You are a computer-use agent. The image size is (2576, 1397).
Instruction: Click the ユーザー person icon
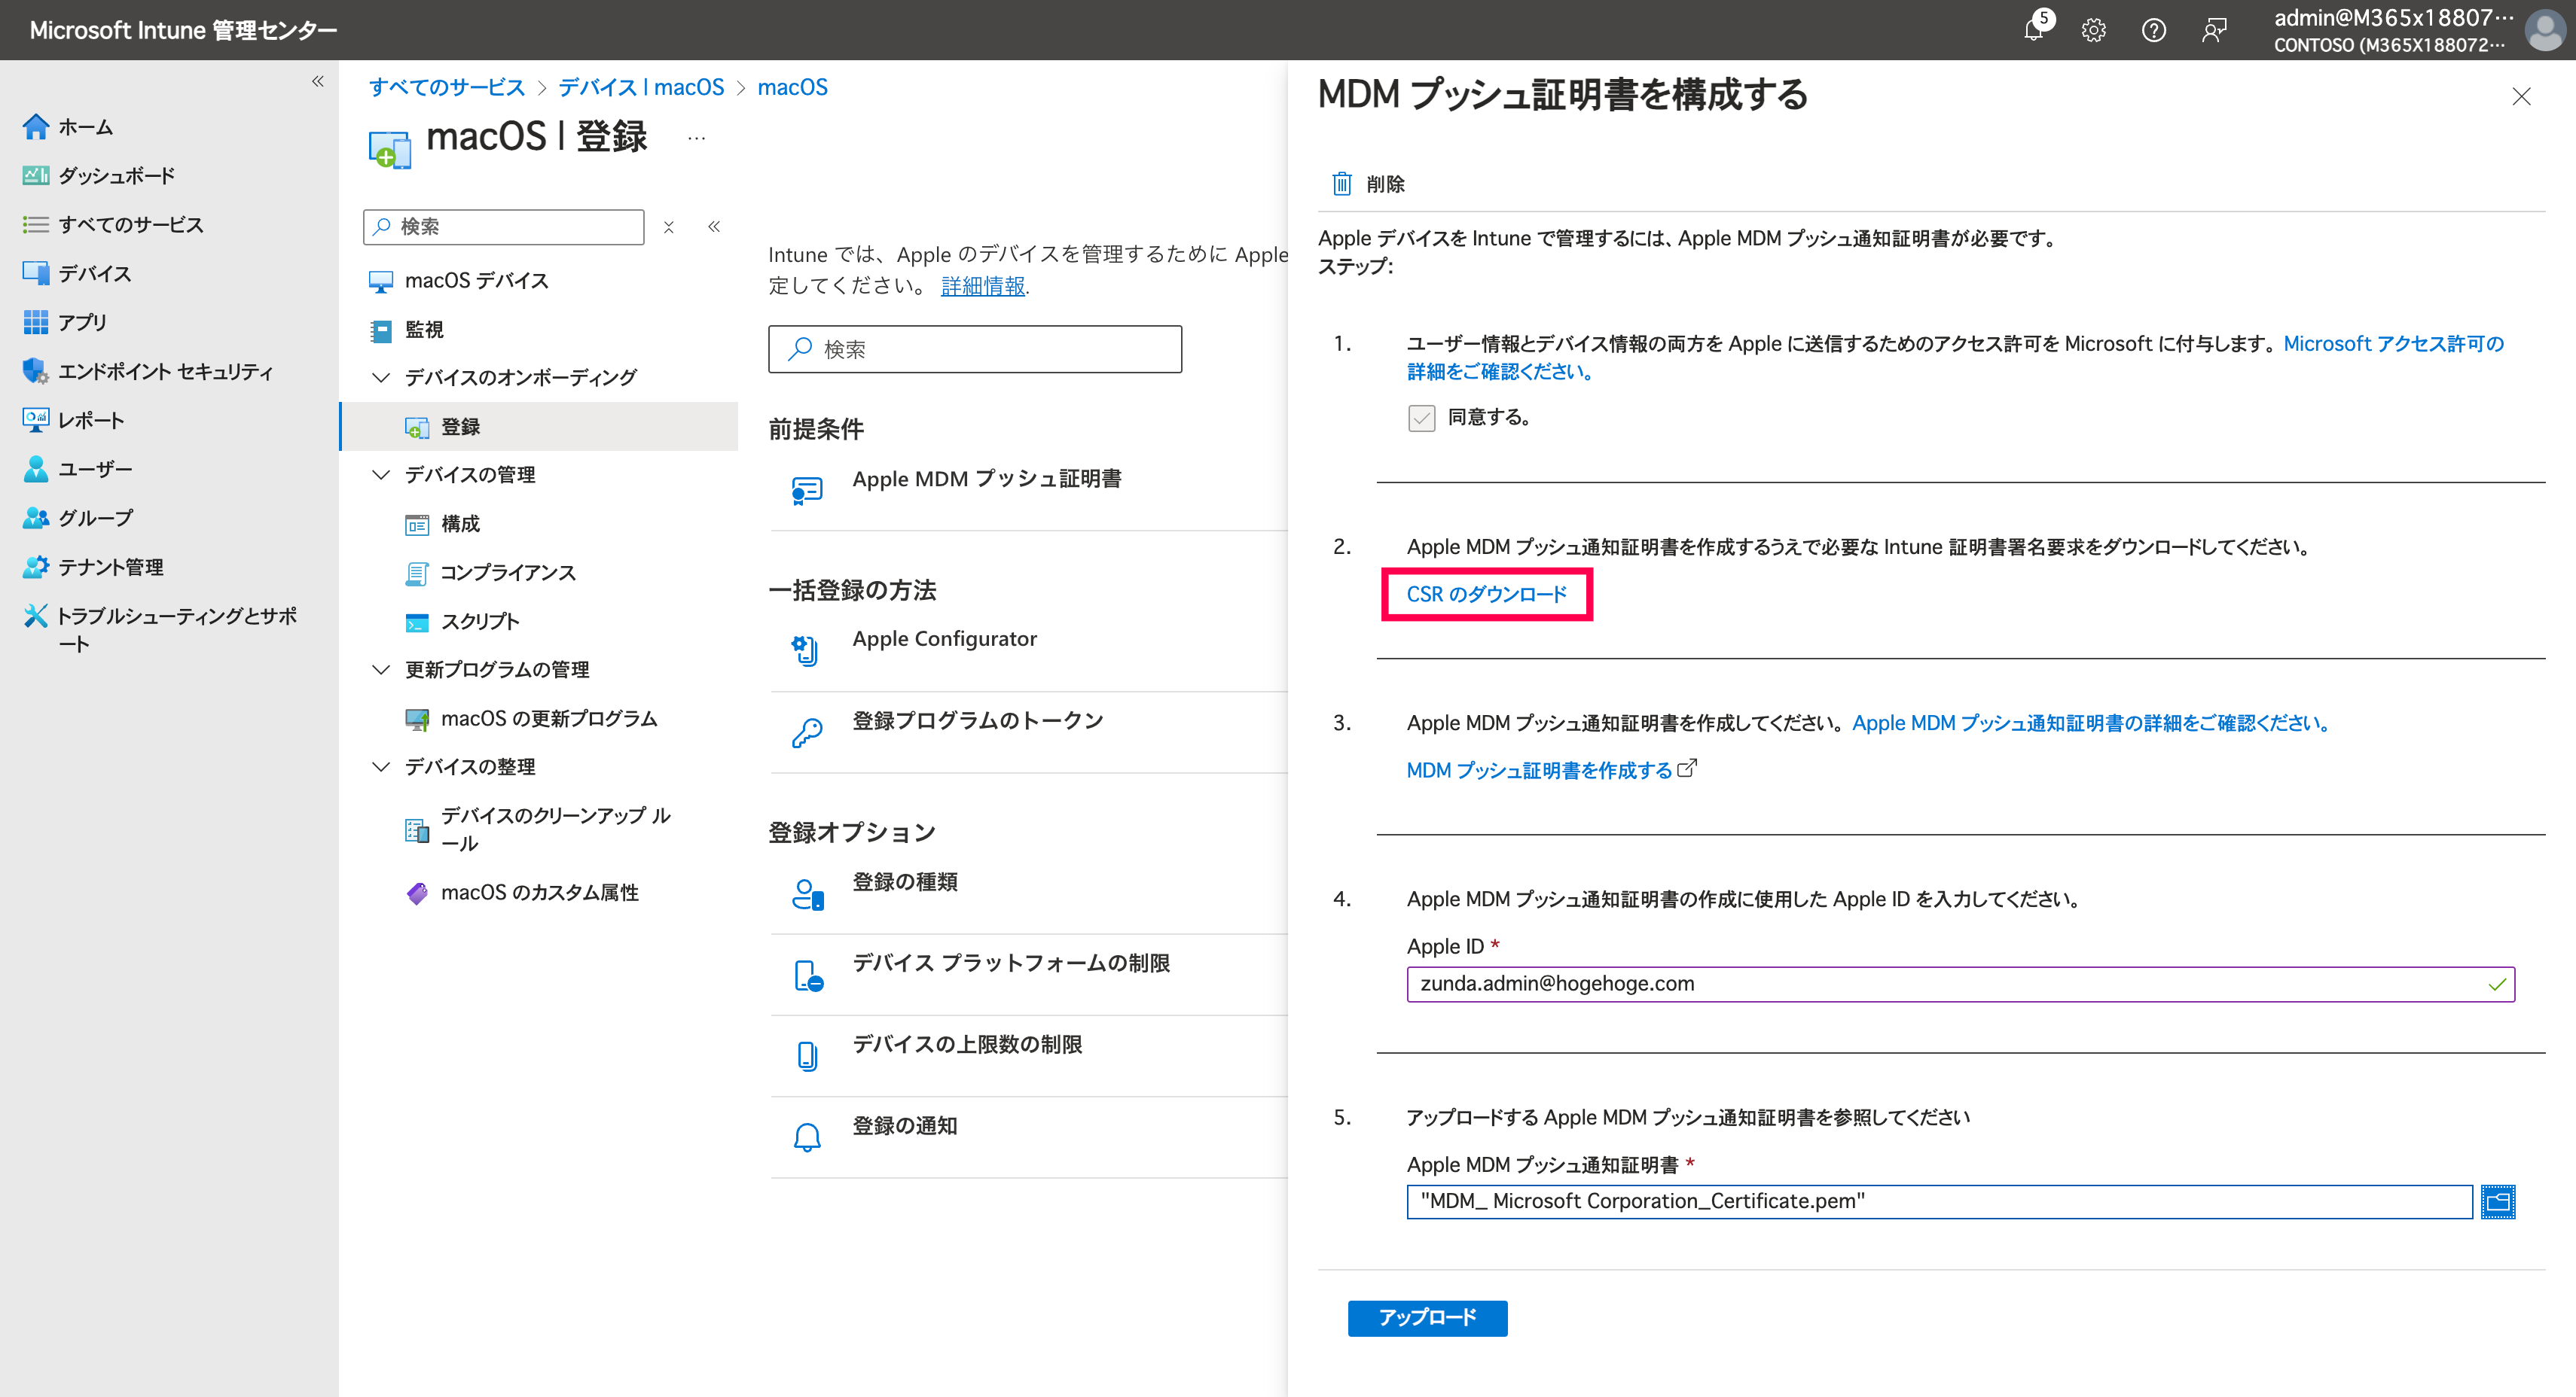coord(36,469)
